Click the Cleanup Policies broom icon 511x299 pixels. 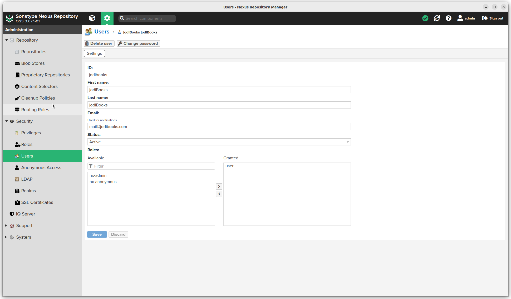coord(17,98)
